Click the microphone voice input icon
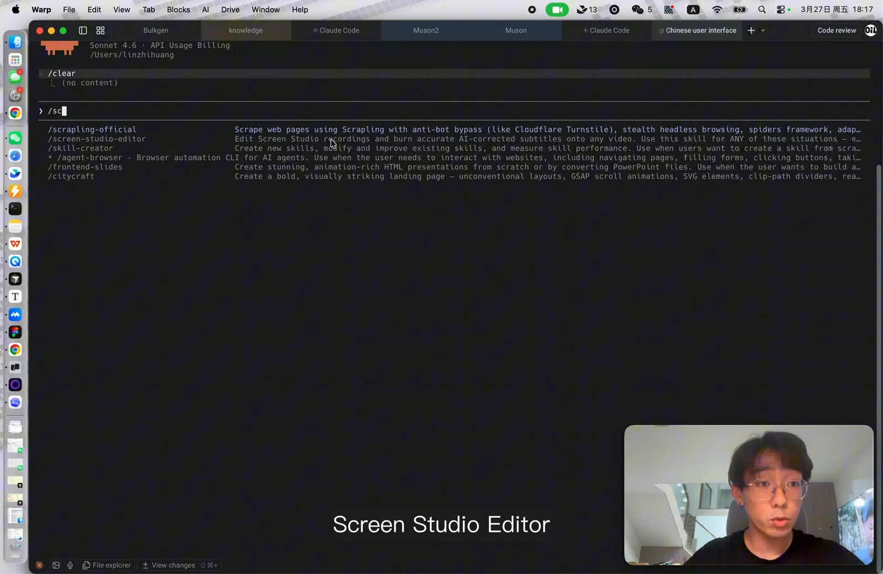 point(70,565)
